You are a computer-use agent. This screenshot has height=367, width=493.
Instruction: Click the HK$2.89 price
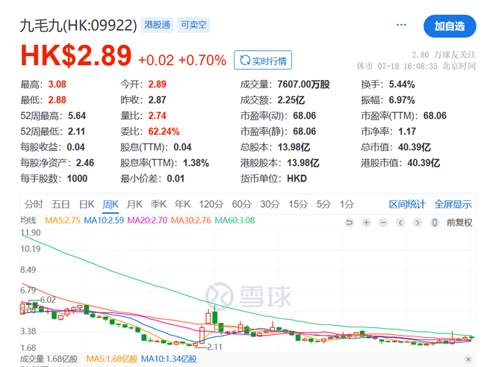click(x=76, y=56)
